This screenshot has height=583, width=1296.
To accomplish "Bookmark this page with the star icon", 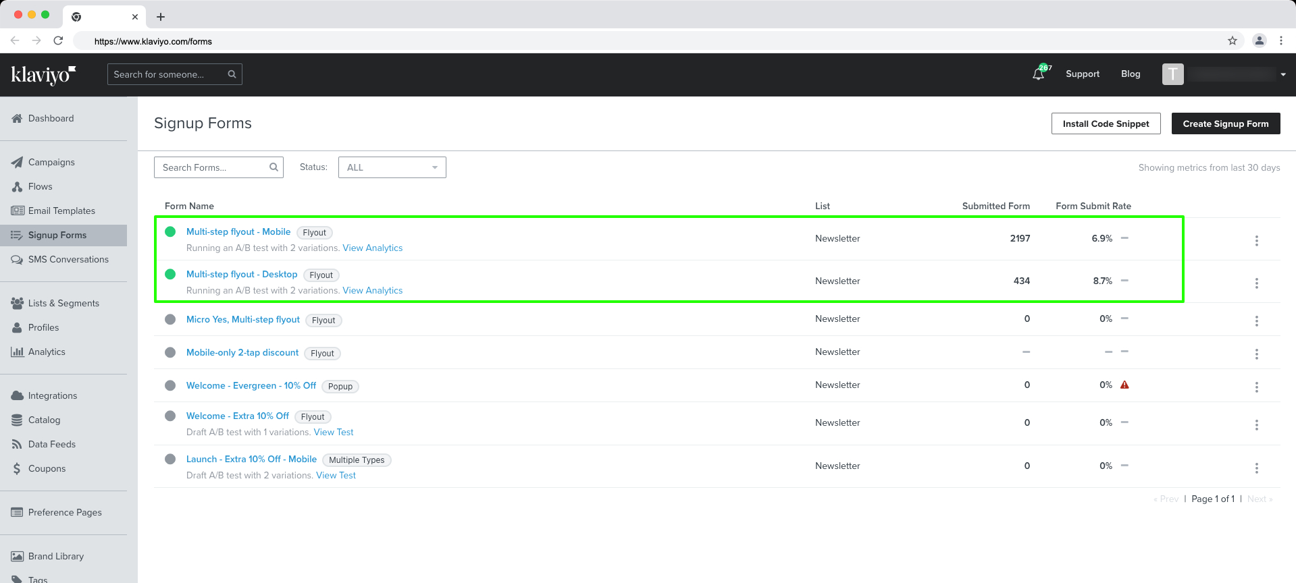I will pyautogui.click(x=1233, y=41).
